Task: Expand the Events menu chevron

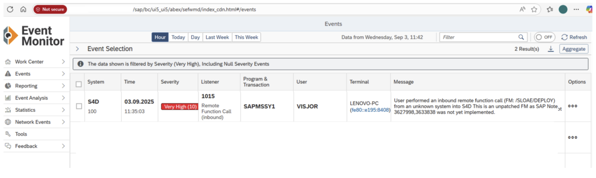Action: pos(63,73)
